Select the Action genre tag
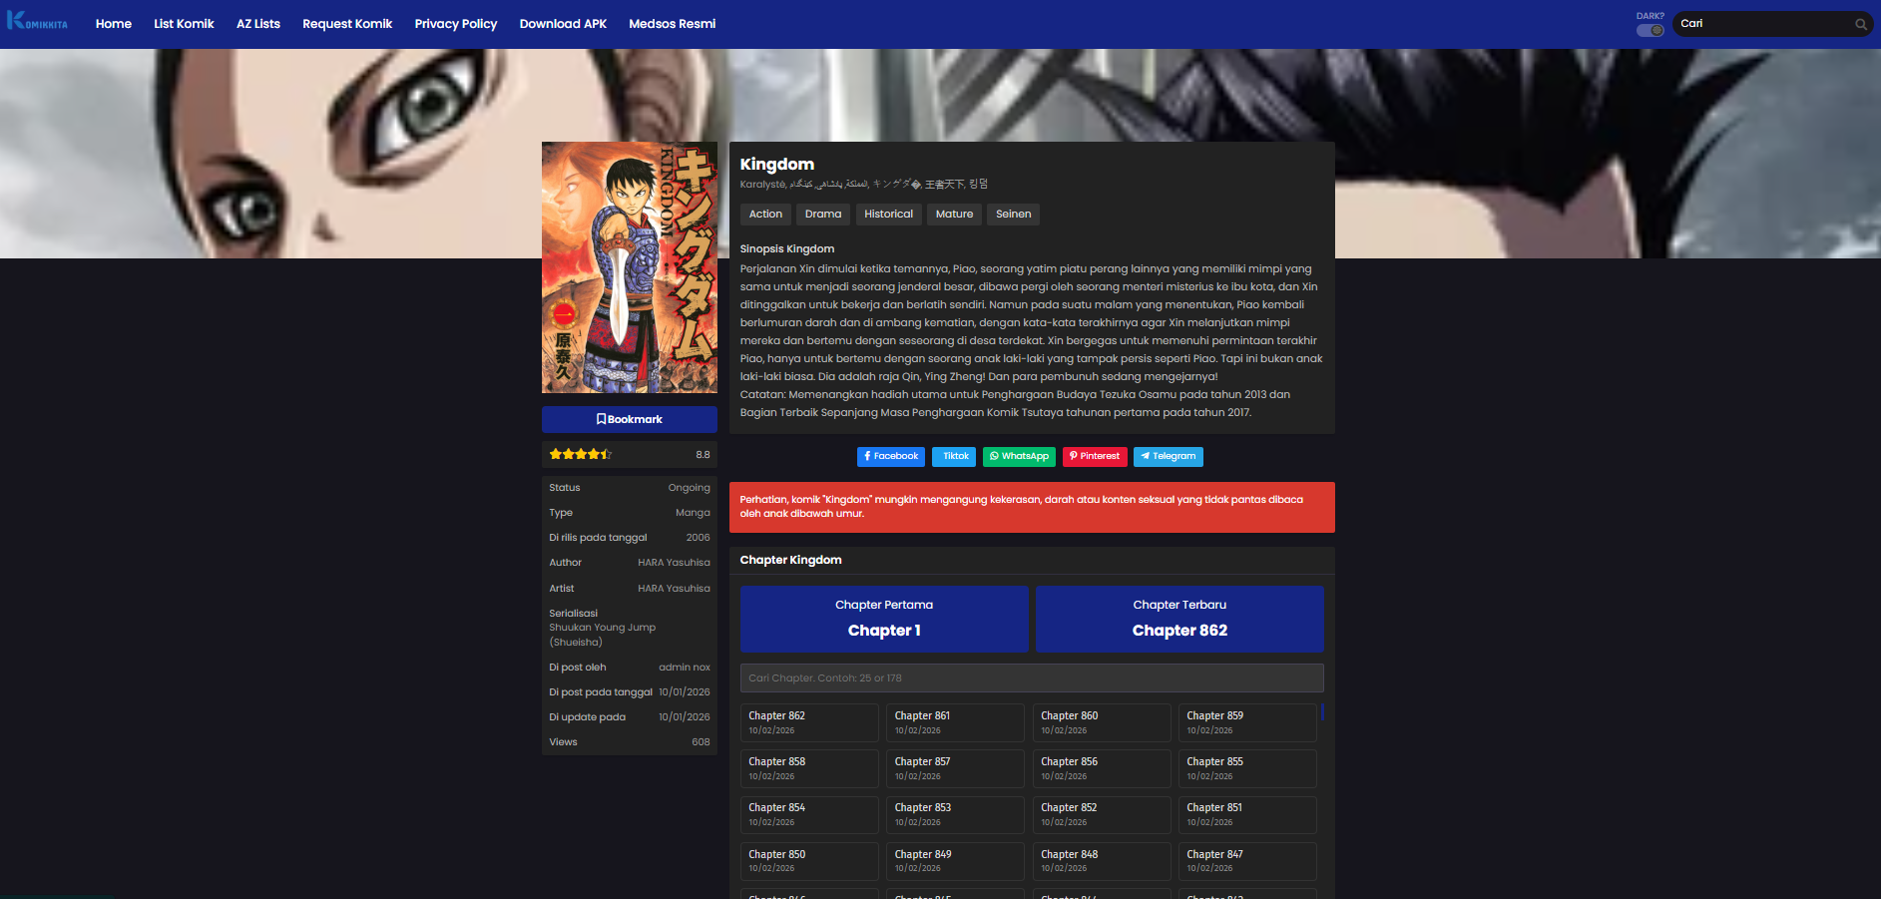The width and height of the screenshot is (1881, 899). click(765, 215)
